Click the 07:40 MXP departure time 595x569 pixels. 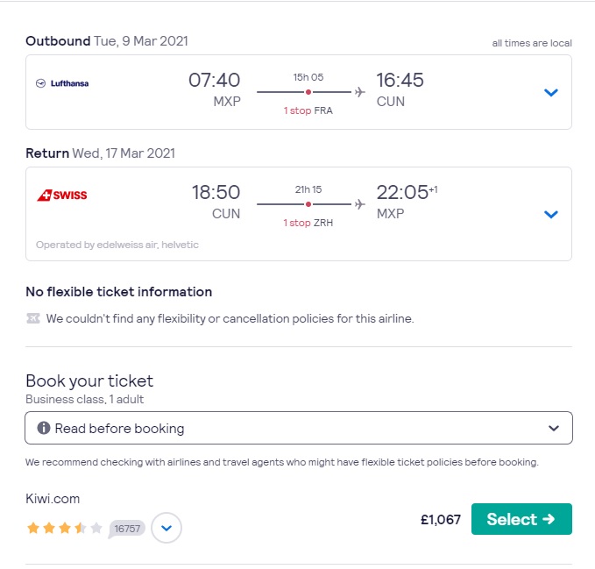[215, 90]
